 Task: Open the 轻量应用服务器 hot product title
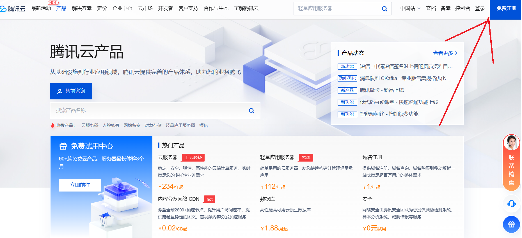pos(277,158)
